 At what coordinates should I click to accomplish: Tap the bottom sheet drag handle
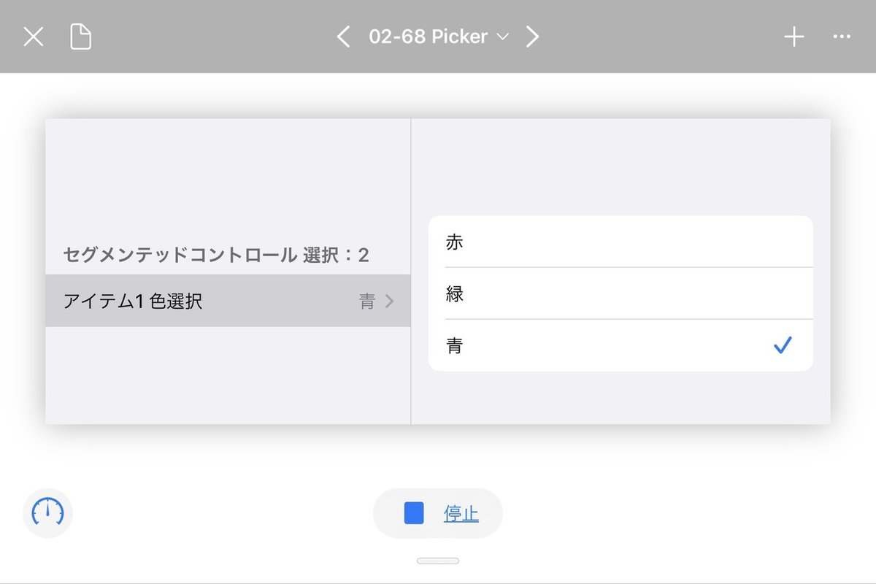[x=437, y=560]
